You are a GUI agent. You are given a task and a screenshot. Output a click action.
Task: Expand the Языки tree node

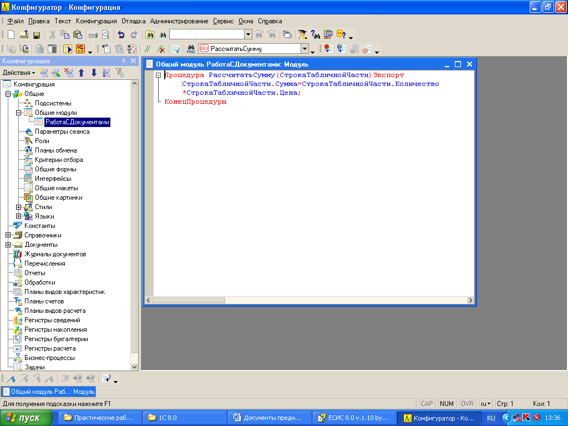point(18,216)
